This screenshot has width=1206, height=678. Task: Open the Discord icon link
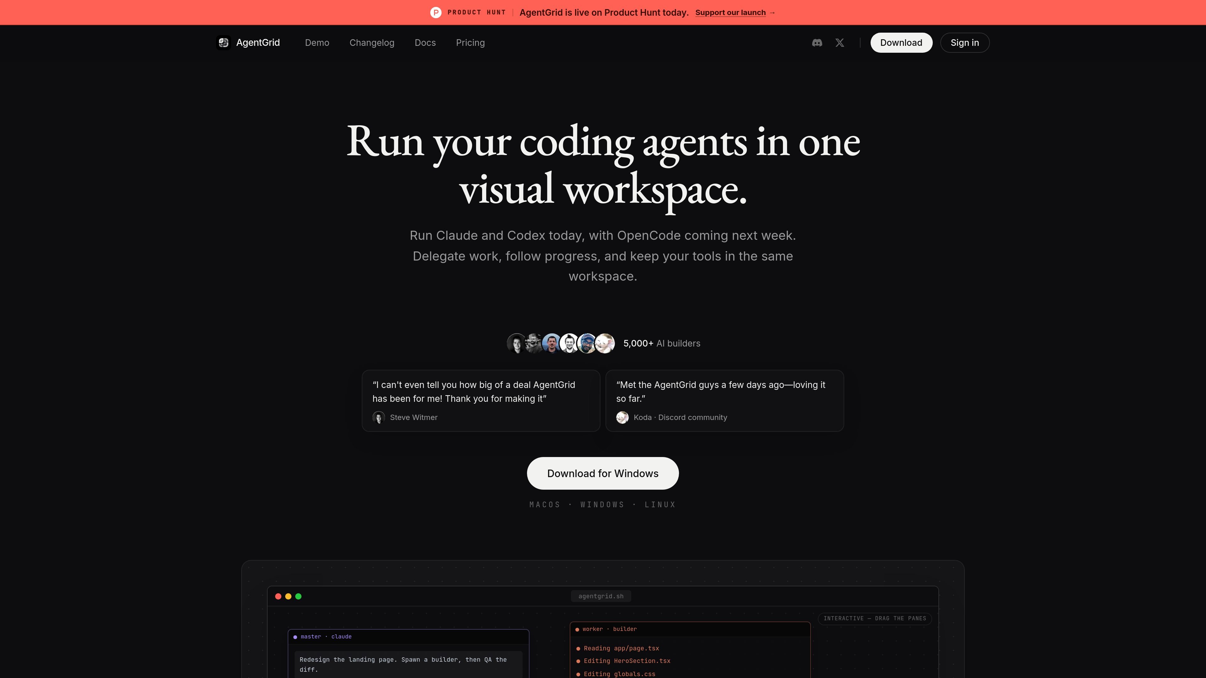click(x=817, y=43)
